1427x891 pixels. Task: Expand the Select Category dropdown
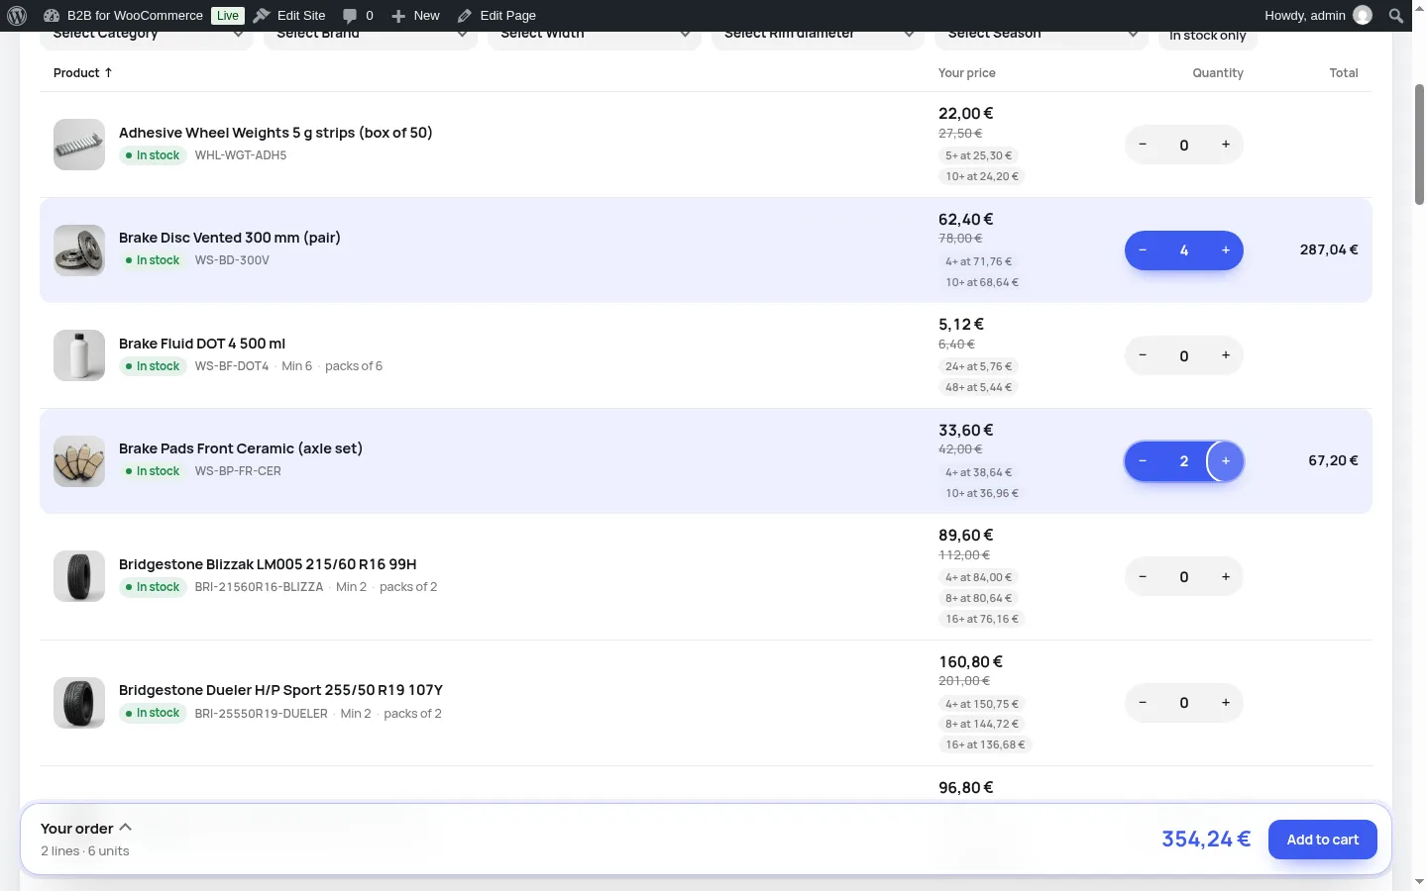click(x=147, y=36)
